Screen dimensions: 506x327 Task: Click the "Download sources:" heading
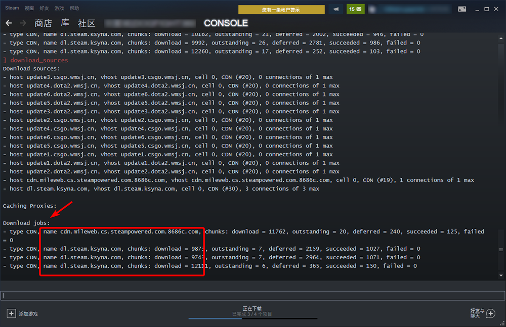pos(31,69)
